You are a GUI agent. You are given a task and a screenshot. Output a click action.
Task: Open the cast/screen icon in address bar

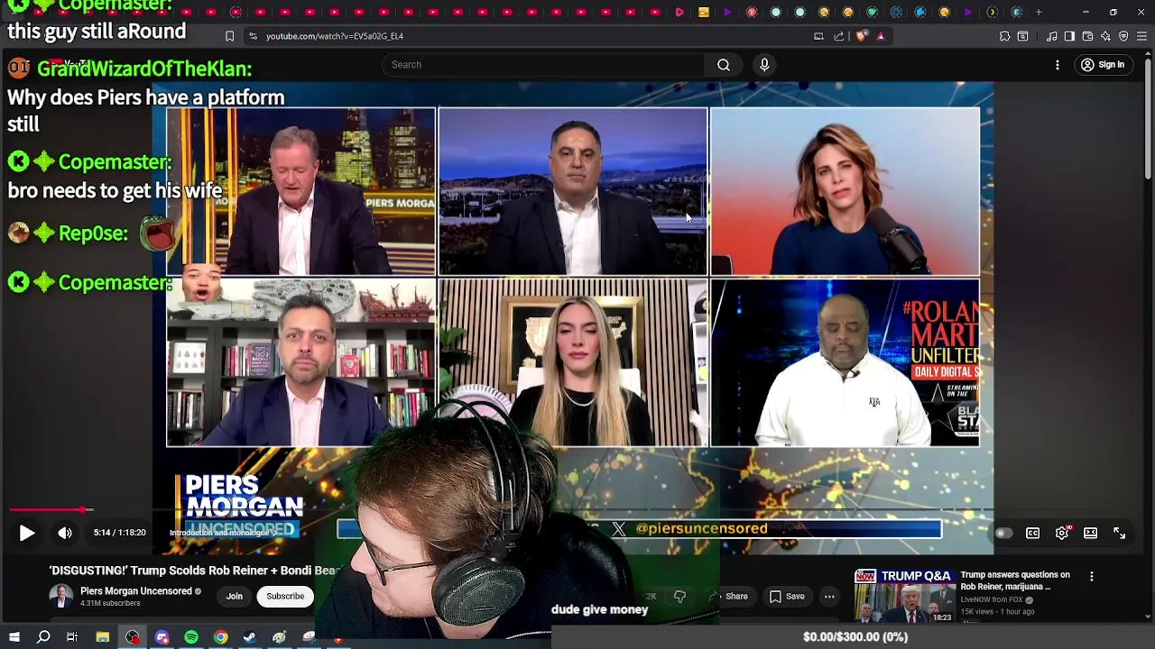click(x=818, y=36)
